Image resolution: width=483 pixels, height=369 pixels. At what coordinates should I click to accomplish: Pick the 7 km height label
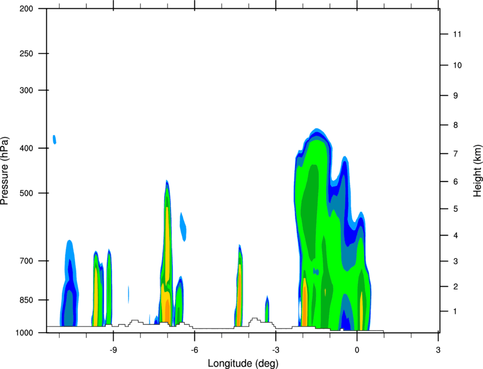click(x=455, y=154)
